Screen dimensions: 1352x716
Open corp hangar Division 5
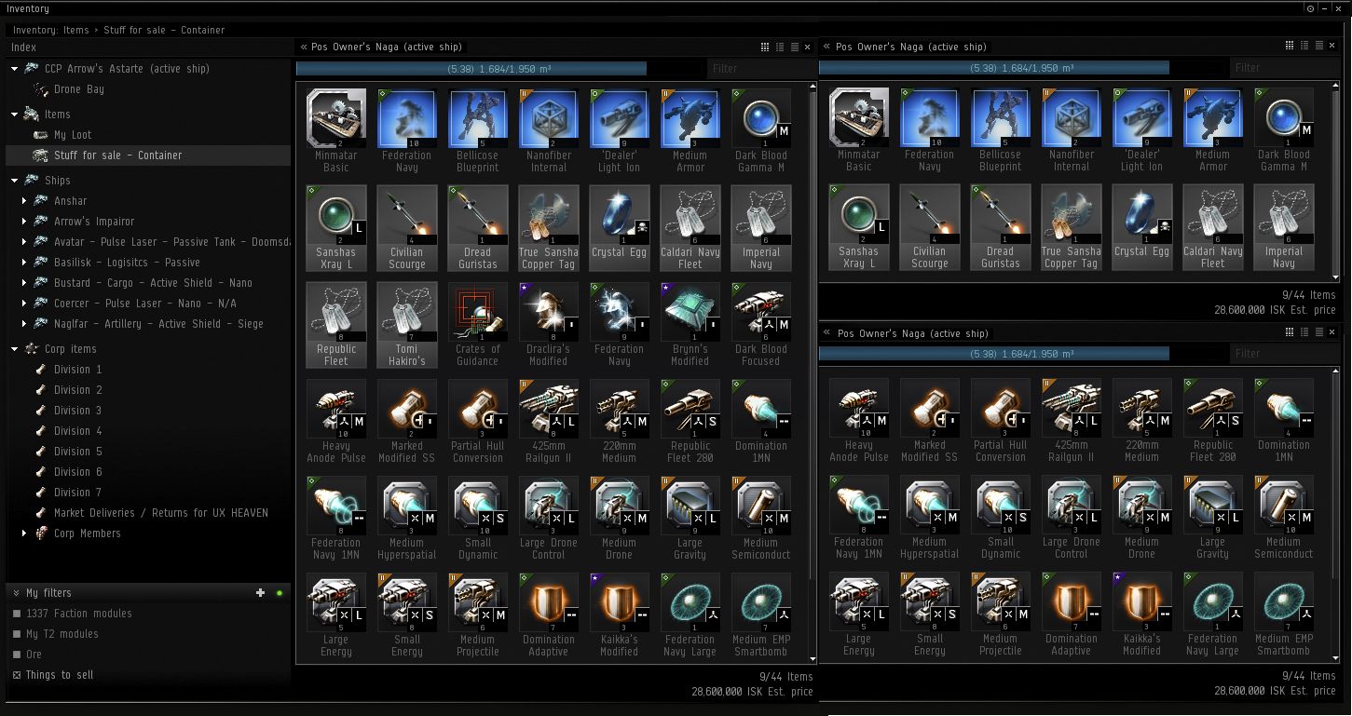click(77, 452)
